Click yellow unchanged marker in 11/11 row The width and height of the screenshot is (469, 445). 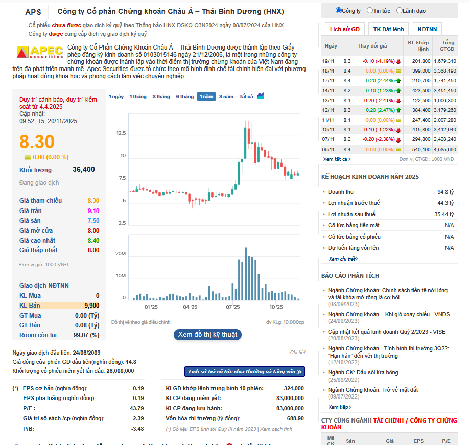click(x=398, y=120)
